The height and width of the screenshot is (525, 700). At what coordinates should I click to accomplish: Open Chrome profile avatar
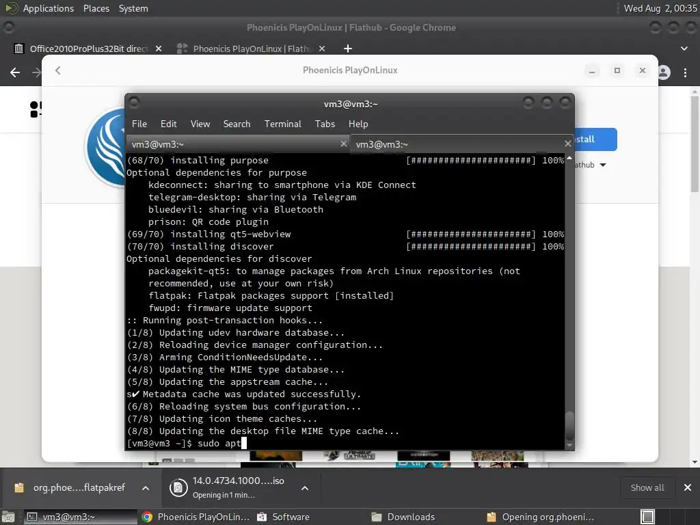tap(664, 72)
